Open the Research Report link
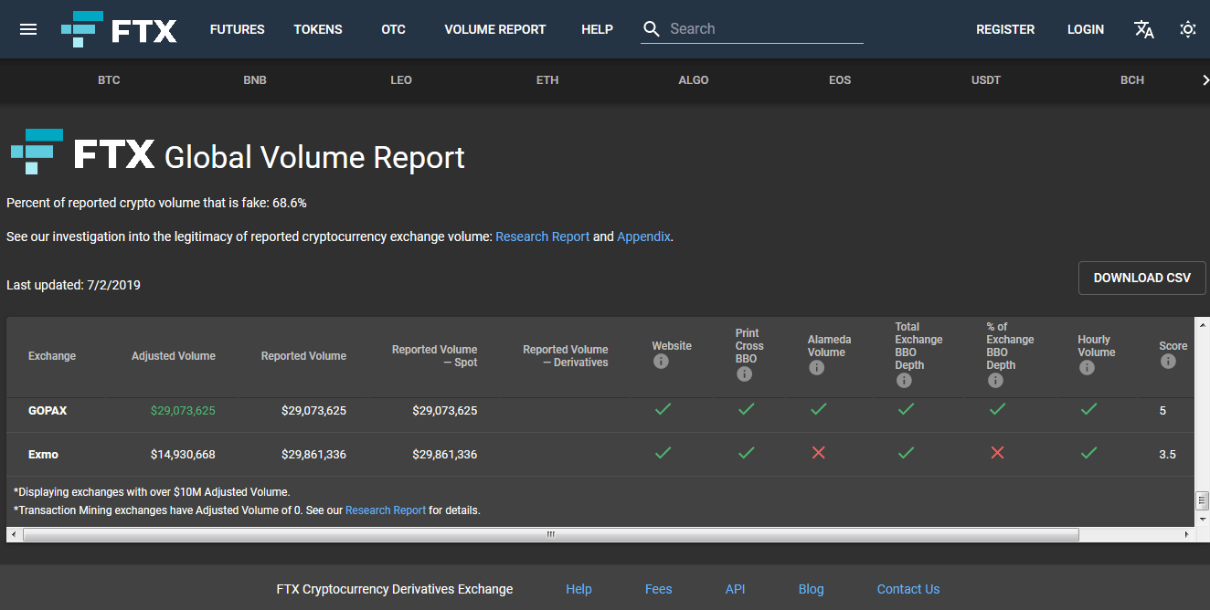 [542, 236]
